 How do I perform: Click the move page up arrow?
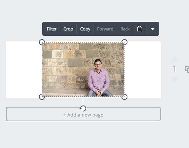(x=175, y=60)
